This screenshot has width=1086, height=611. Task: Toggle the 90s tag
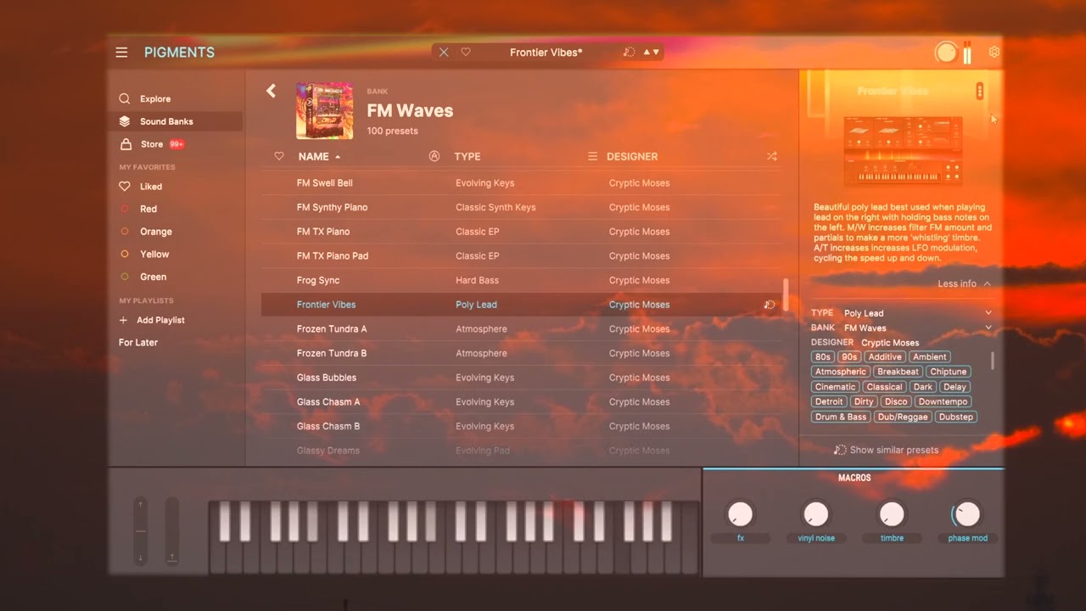pyautogui.click(x=849, y=357)
